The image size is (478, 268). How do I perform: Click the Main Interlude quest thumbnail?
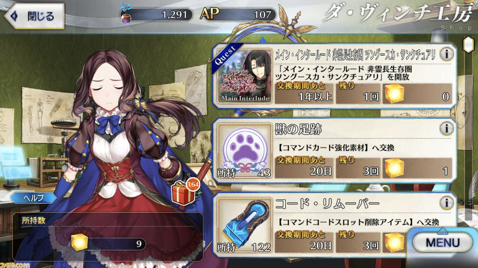tap(245, 76)
